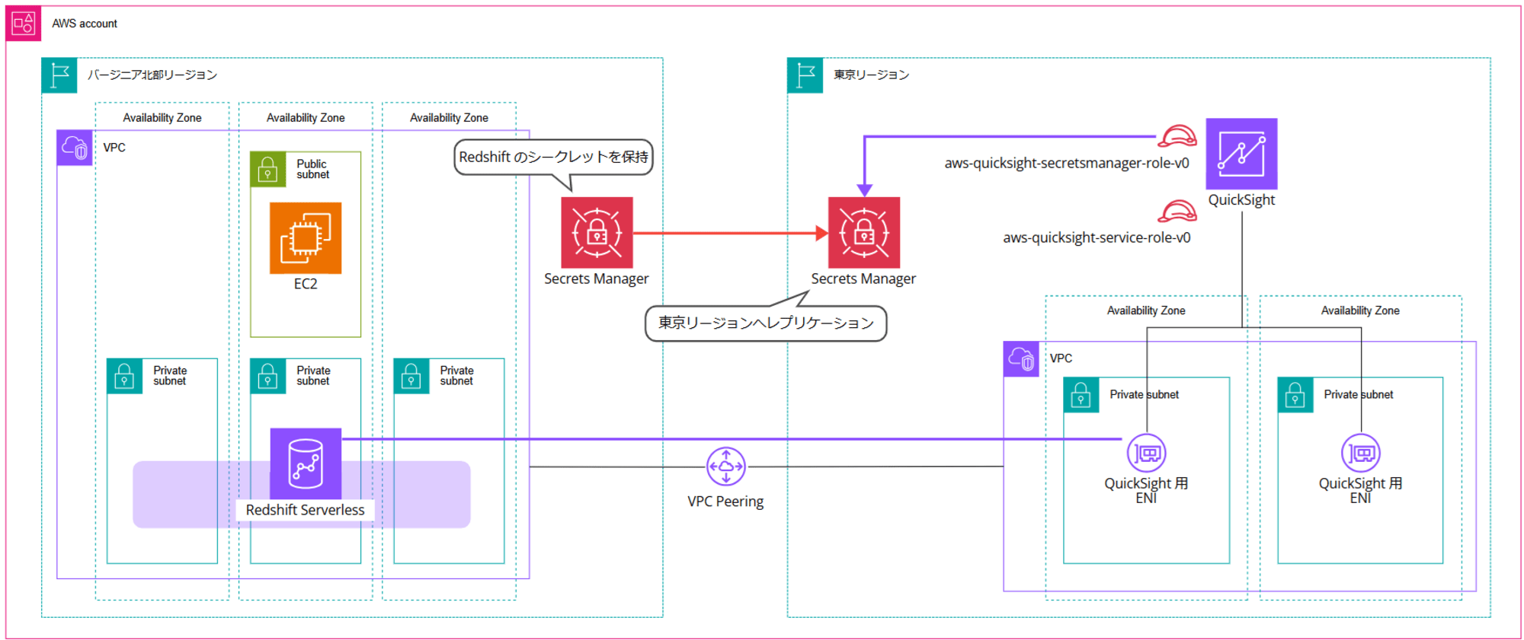Click role hat icon for service-role-v0
Screen dimensions: 1524x640
[1177, 211]
